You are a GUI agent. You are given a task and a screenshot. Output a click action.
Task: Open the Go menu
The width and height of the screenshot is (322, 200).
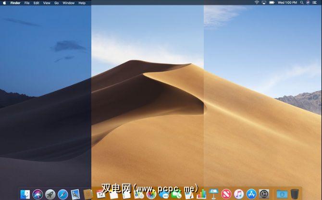pyautogui.click(x=57, y=3)
